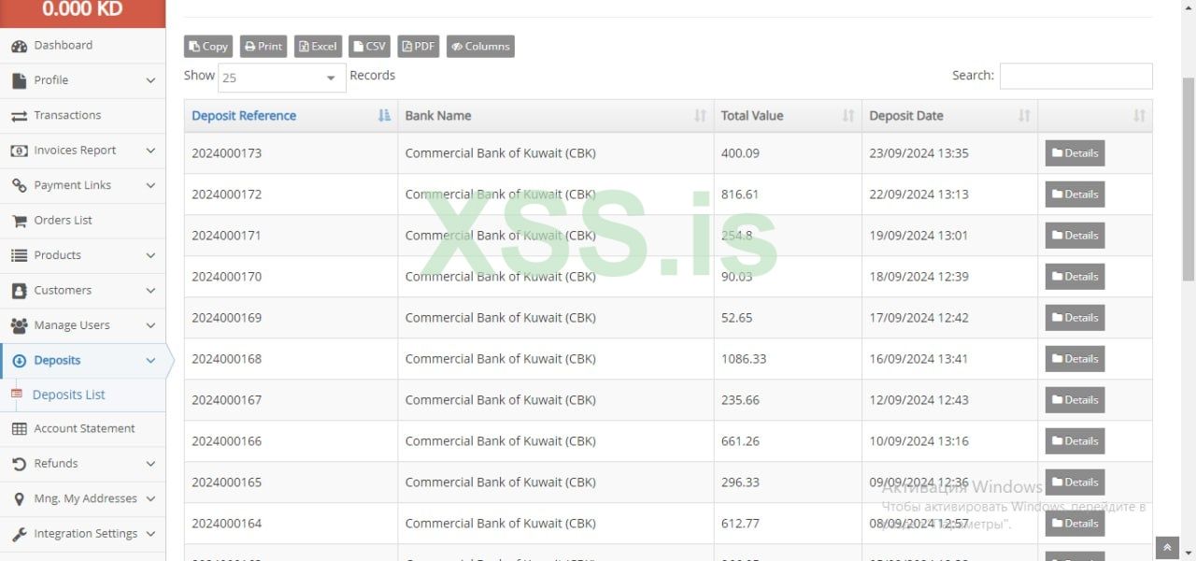
Task: Open Details for deposit 2024000173
Action: 1075,153
